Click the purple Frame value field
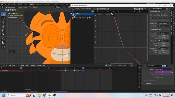The image size is (175, 98). click(163, 72)
